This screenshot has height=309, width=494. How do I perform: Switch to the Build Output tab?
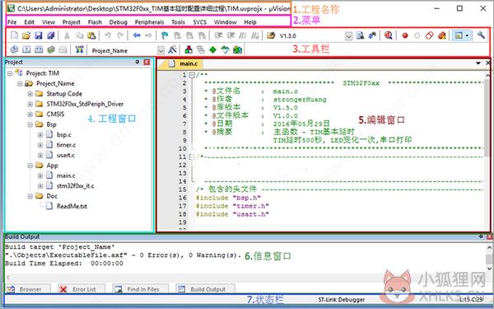coord(205,289)
